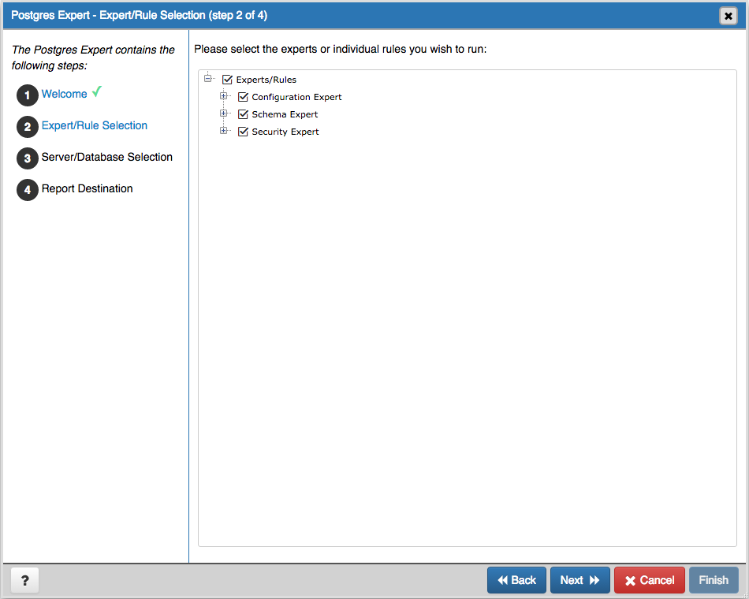Go to the Welcome step
Viewport: 749px width, 599px height.
64,94
